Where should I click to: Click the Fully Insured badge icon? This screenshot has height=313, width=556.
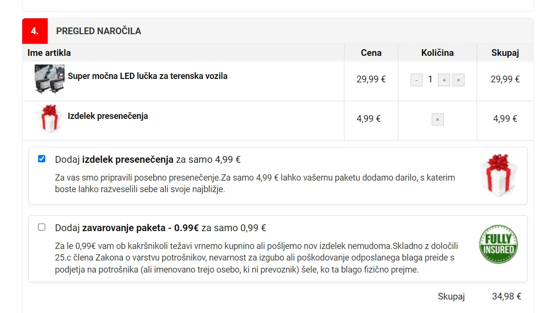click(x=498, y=244)
